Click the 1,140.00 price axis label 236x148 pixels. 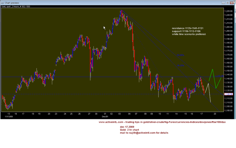point(229,79)
